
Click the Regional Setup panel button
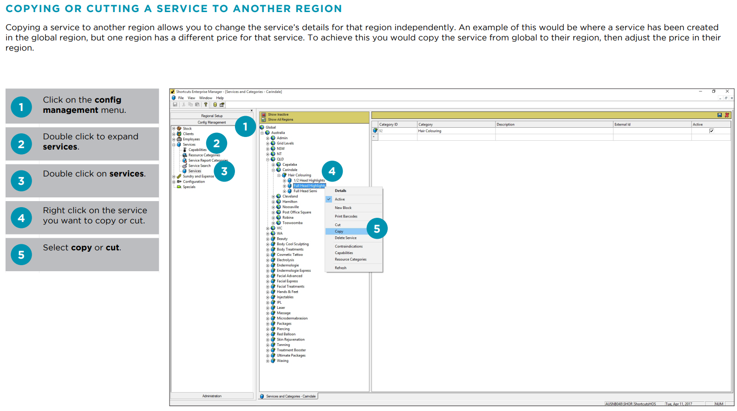tap(212, 116)
